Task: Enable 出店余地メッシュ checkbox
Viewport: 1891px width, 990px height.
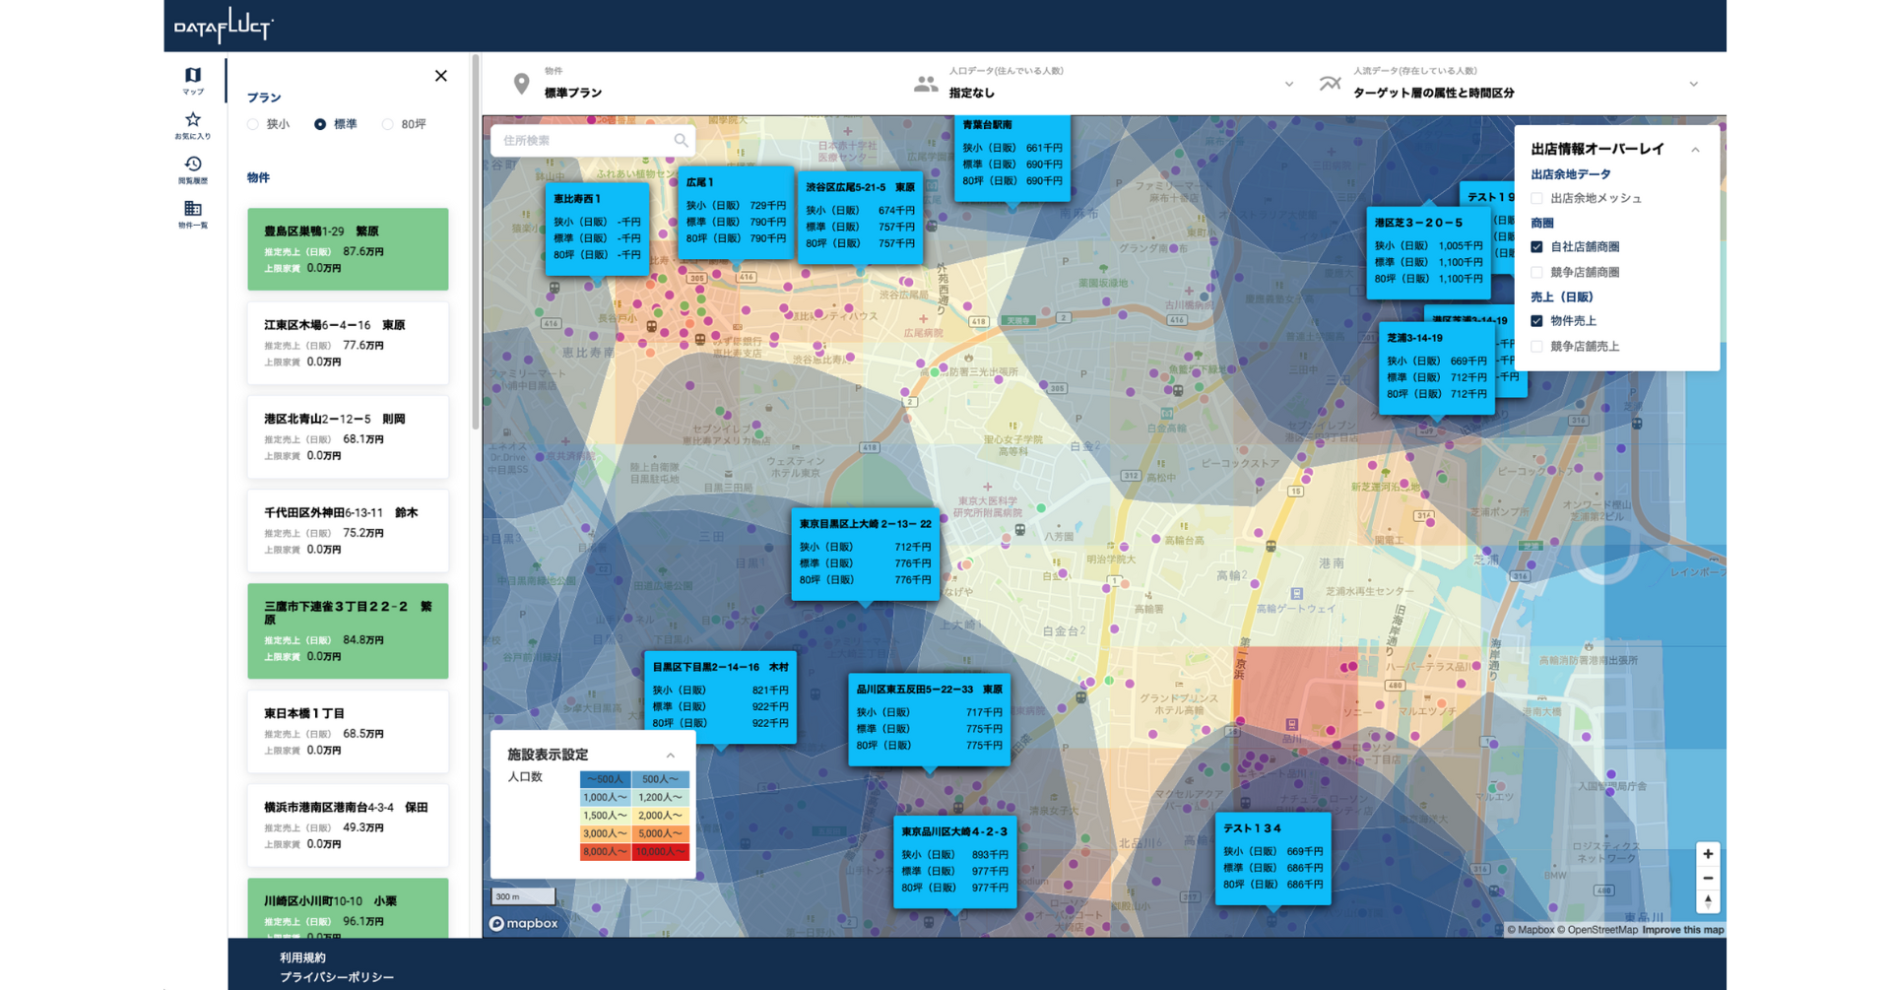Action: (x=1536, y=198)
